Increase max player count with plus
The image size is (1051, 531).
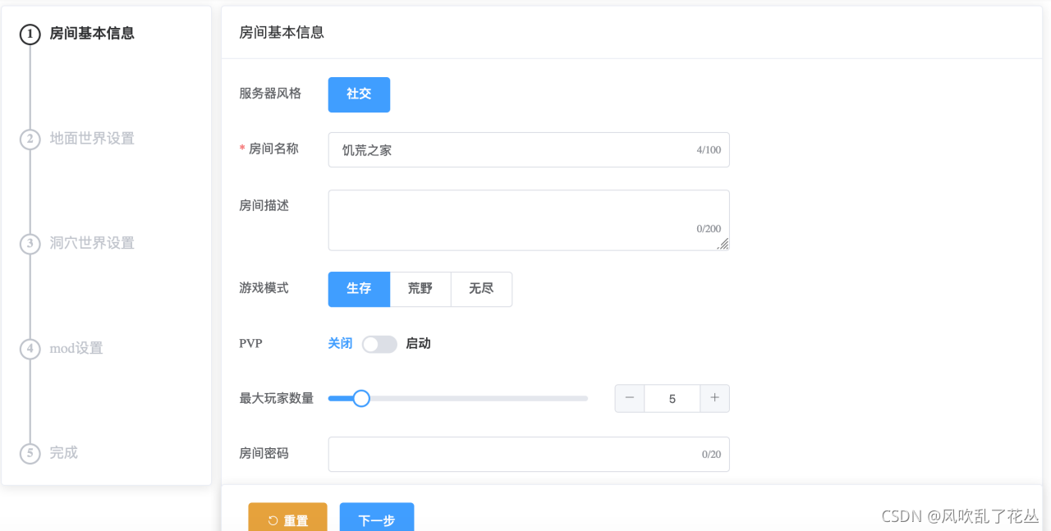click(x=714, y=398)
